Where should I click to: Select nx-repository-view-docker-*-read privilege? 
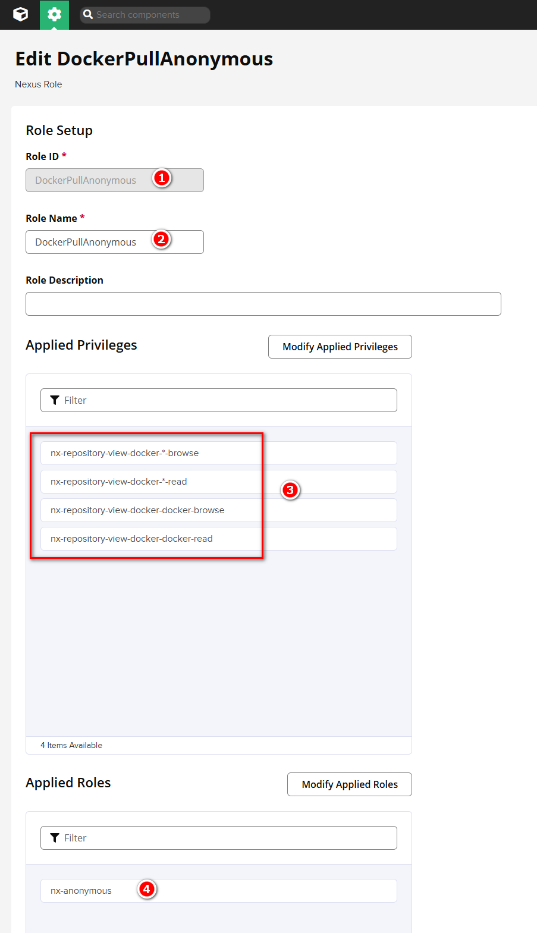(119, 482)
